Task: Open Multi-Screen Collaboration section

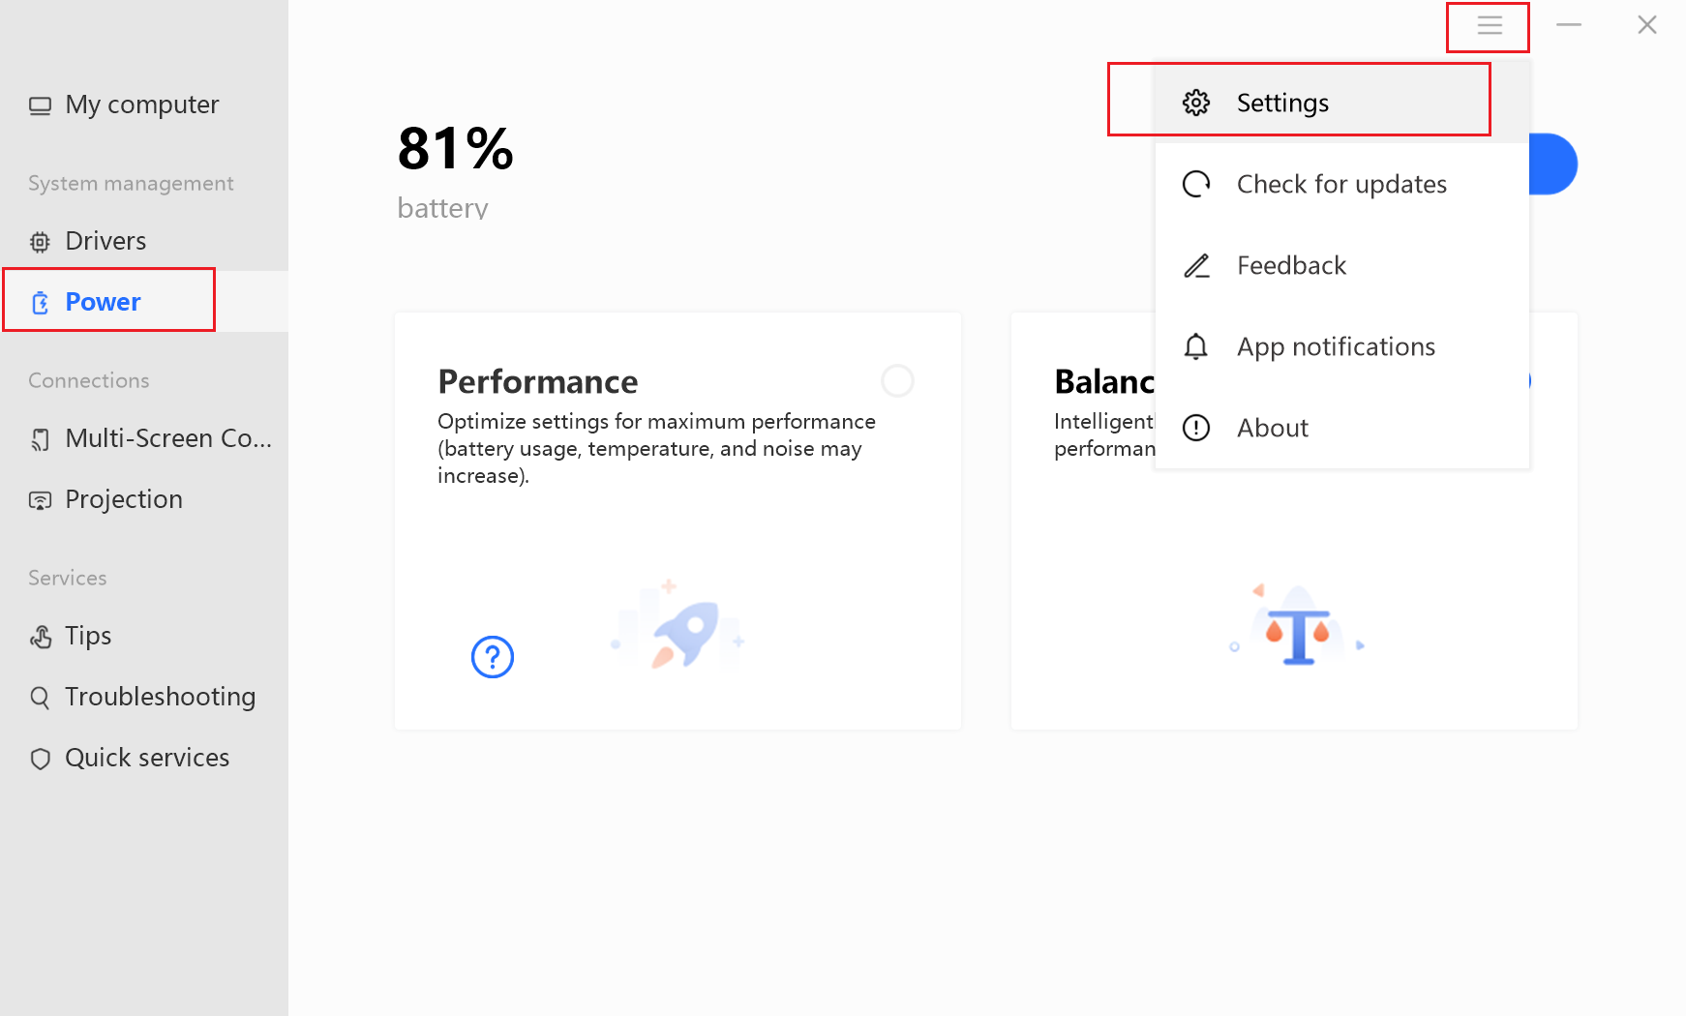Action: (167, 438)
